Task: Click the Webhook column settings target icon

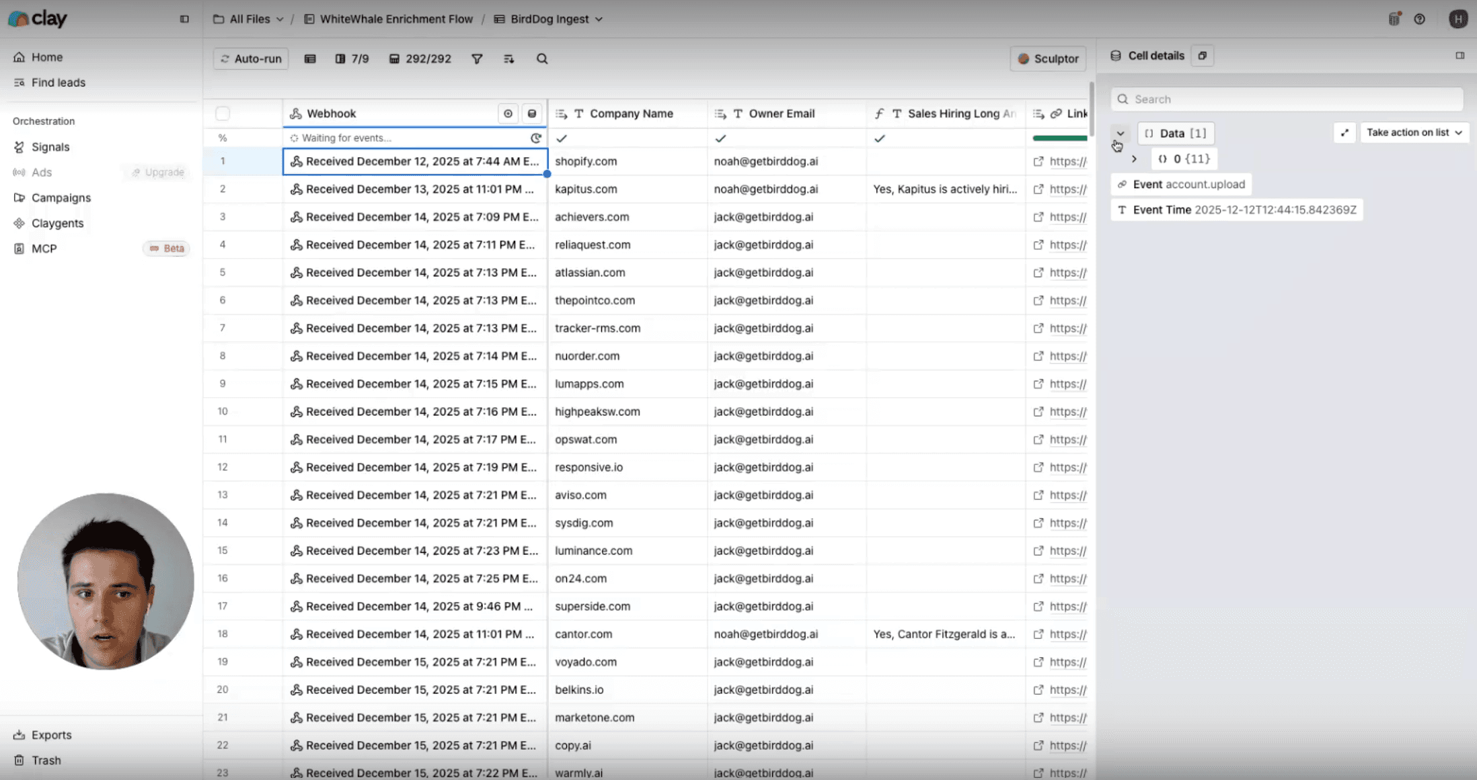Action: tap(508, 114)
